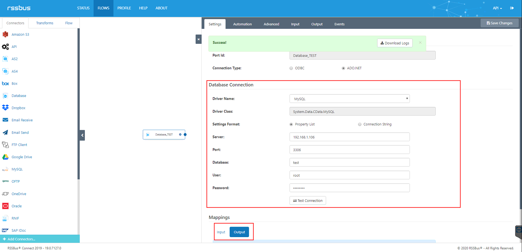Switch to the Flow tab
Image resolution: width=522 pixels, height=252 pixels.
69,23
